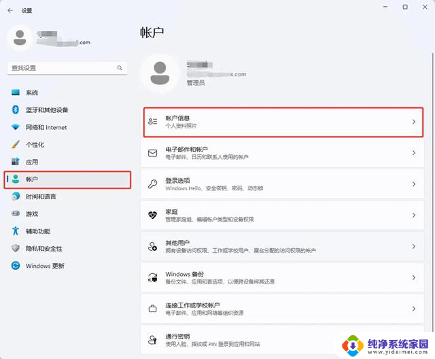Click the 系统 monitor icon

tap(16, 92)
